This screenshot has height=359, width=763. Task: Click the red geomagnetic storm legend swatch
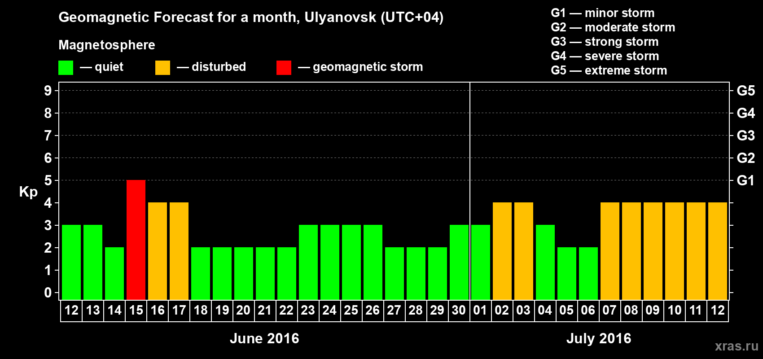tap(284, 68)
